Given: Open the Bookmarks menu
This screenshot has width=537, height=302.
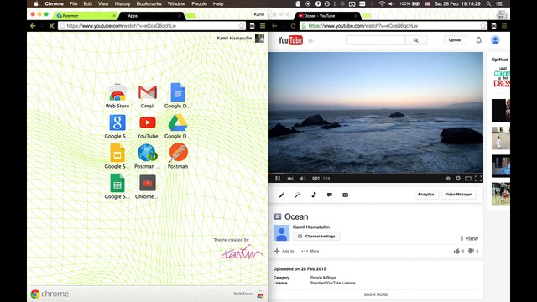Looking at the screenshot, I should (x=149, y=3).
